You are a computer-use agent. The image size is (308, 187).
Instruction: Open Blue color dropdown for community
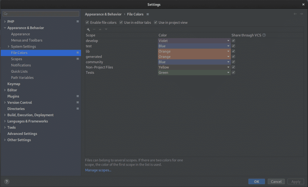(194, 62)
